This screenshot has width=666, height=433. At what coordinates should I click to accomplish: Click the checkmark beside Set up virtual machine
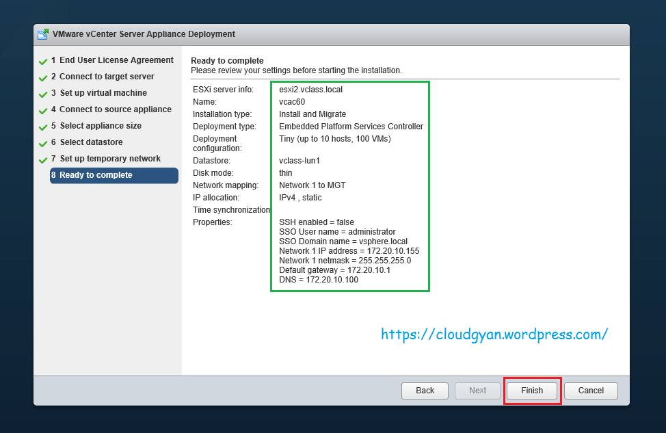point(43,93)
